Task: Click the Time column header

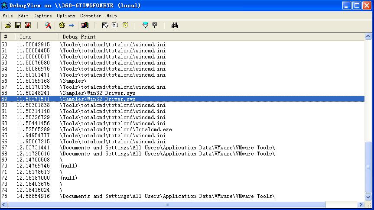Action: (36, 37)
